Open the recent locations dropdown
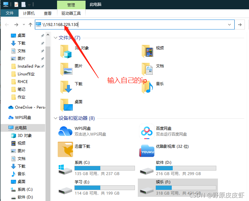Screen dimensions: 249x201 pos(24,25)
